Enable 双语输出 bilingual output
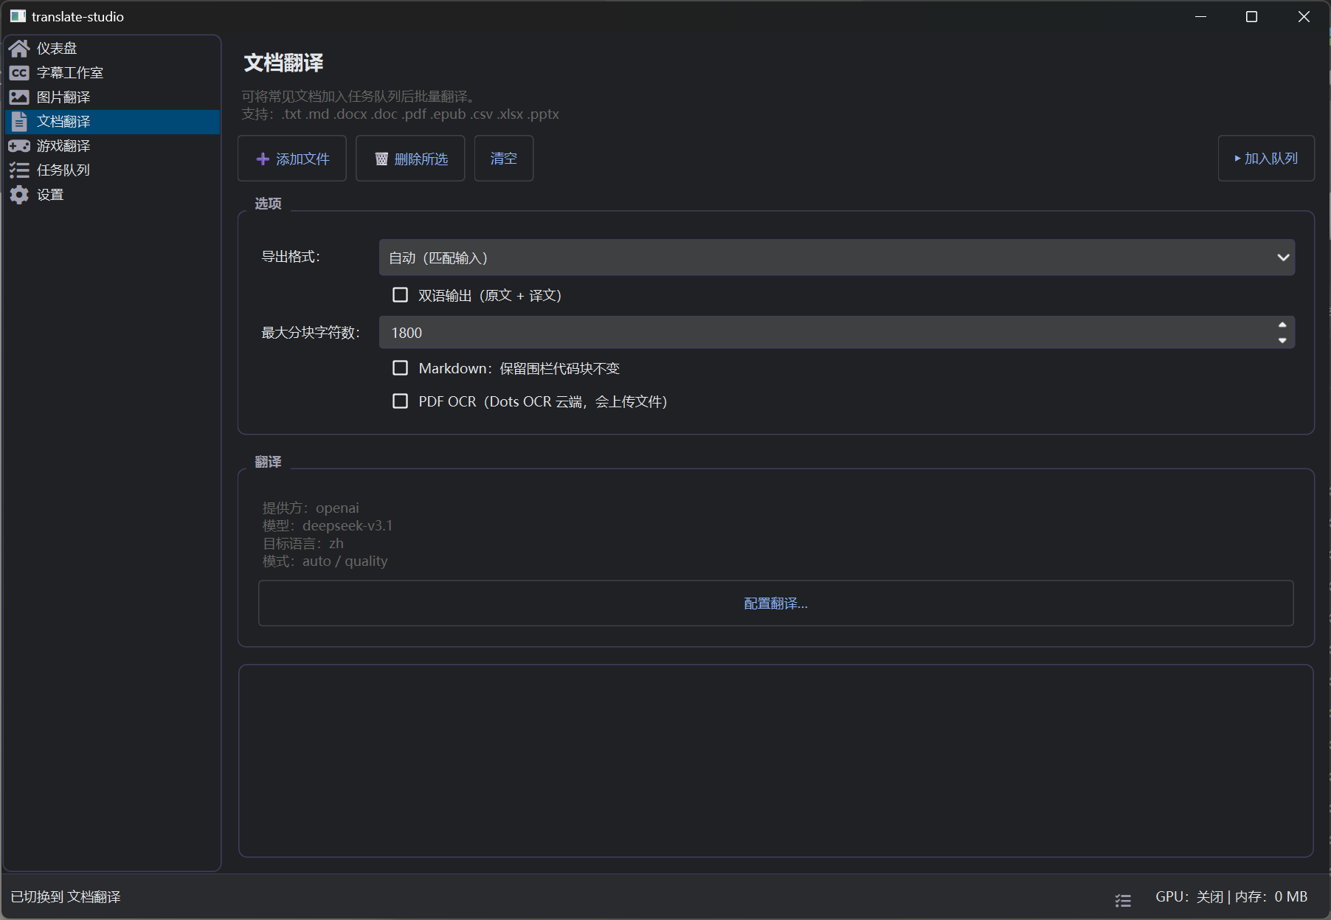The width and height of the screenshot is (1331, 920). click(401, 294)
